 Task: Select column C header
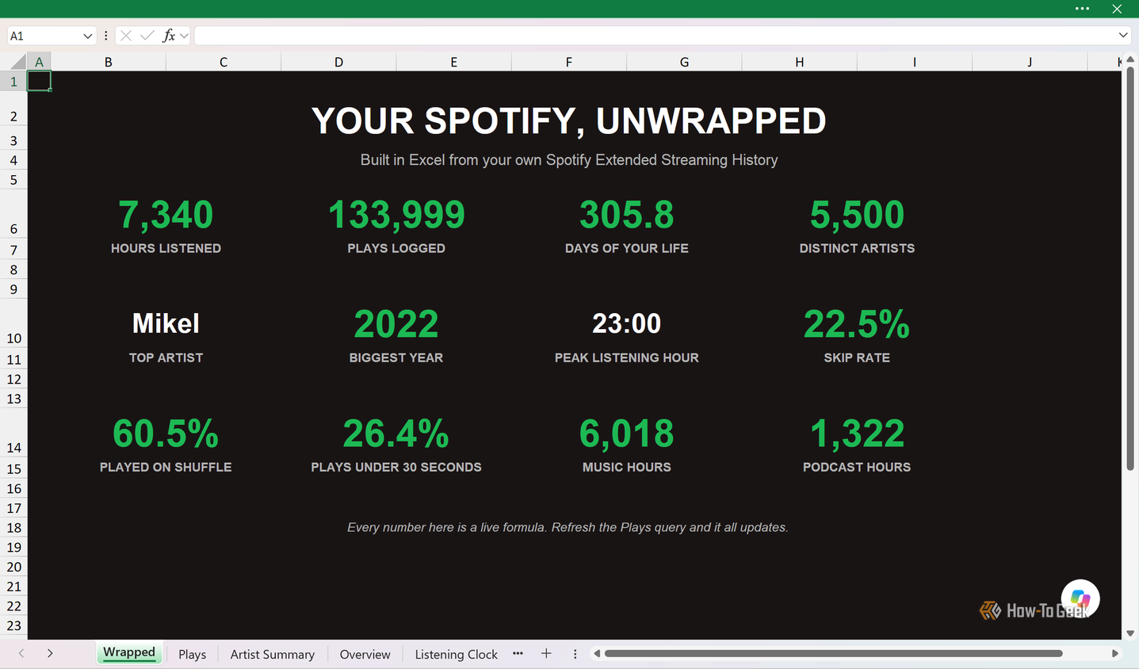[x=224, y=62]
